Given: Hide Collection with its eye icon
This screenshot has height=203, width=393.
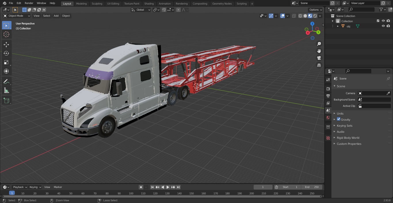Looking at the screenshot, I should [383, 21].
